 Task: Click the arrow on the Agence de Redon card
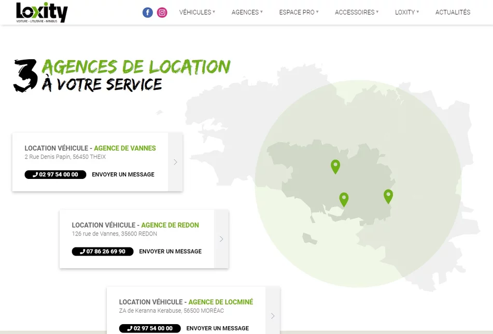(221, 239)
